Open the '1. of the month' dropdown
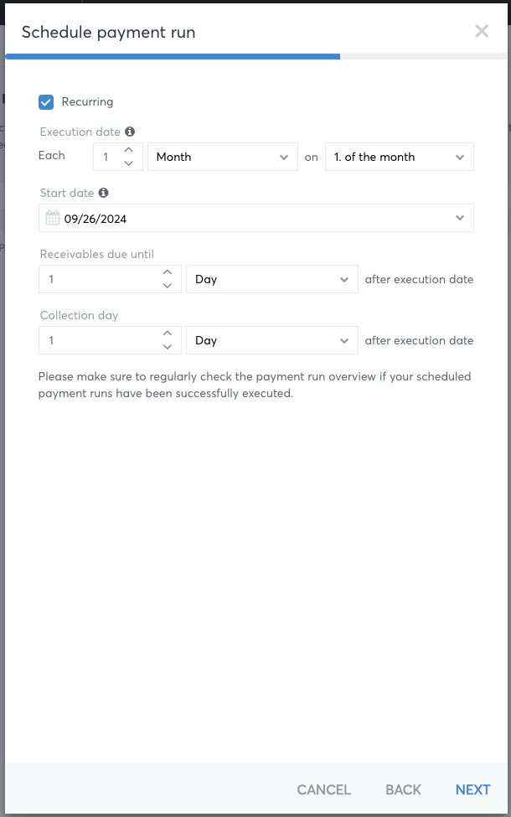The height and width of the screenshot is (817, 511). (400, 157)
